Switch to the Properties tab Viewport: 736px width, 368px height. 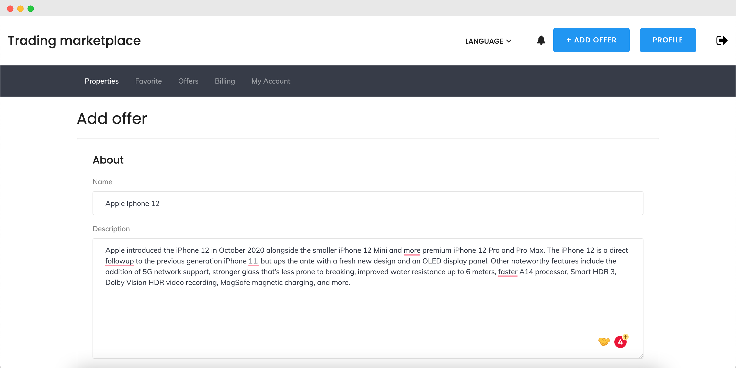(101, 81)
